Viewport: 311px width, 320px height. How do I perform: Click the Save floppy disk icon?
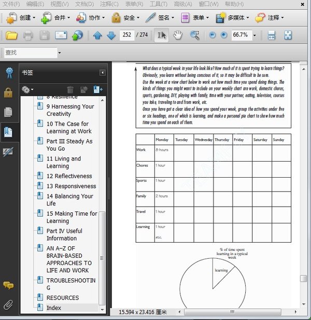pyautogui.click(x=44, y=35)
